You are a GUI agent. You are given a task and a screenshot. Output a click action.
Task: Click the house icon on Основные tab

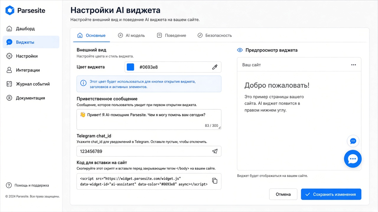click(x=80, y=35)
